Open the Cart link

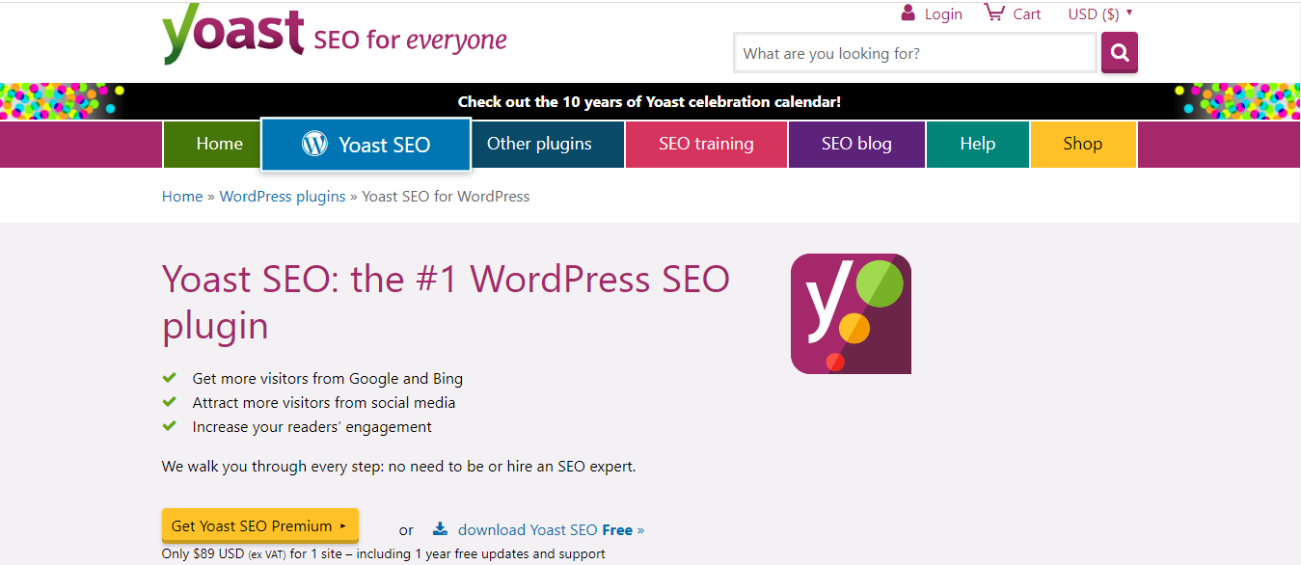click(1027, 14)
